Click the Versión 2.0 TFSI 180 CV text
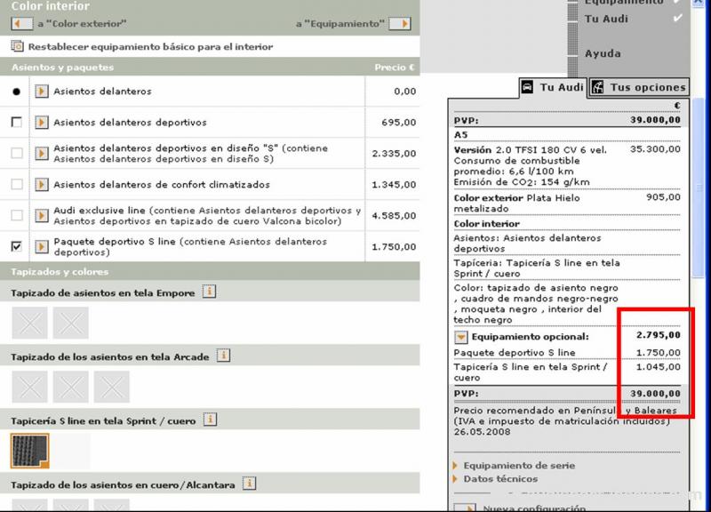Screen dimensions: 711x512 click(530, 150)
